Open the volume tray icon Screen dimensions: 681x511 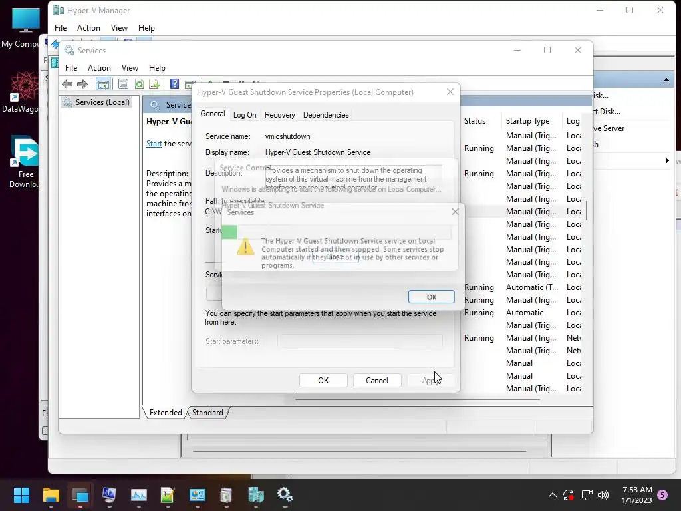[603, 495]
